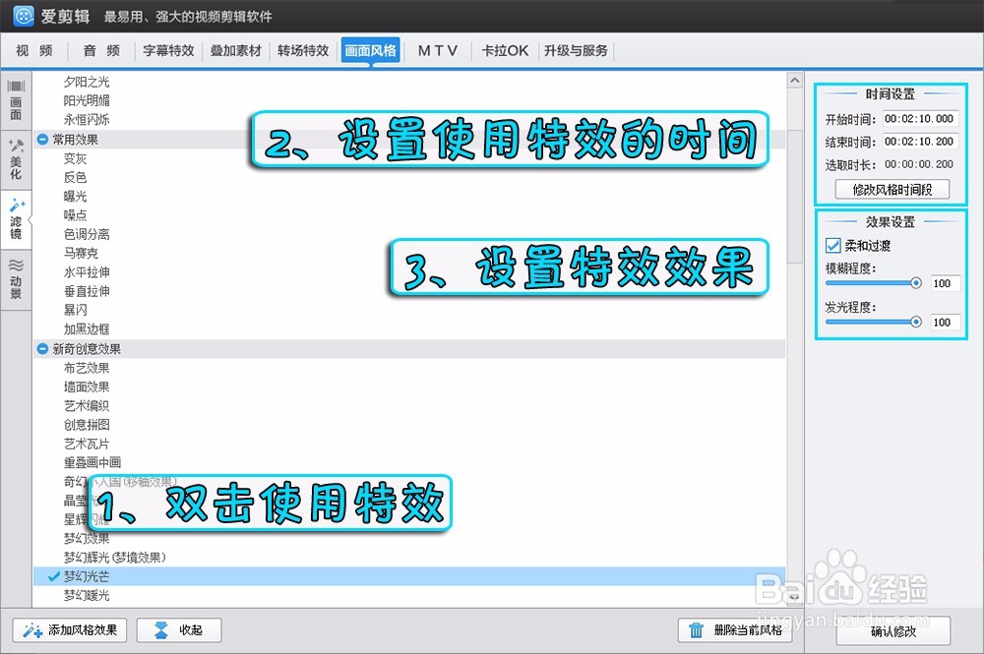Select the 创意拼图 effect

pos(87,425)
